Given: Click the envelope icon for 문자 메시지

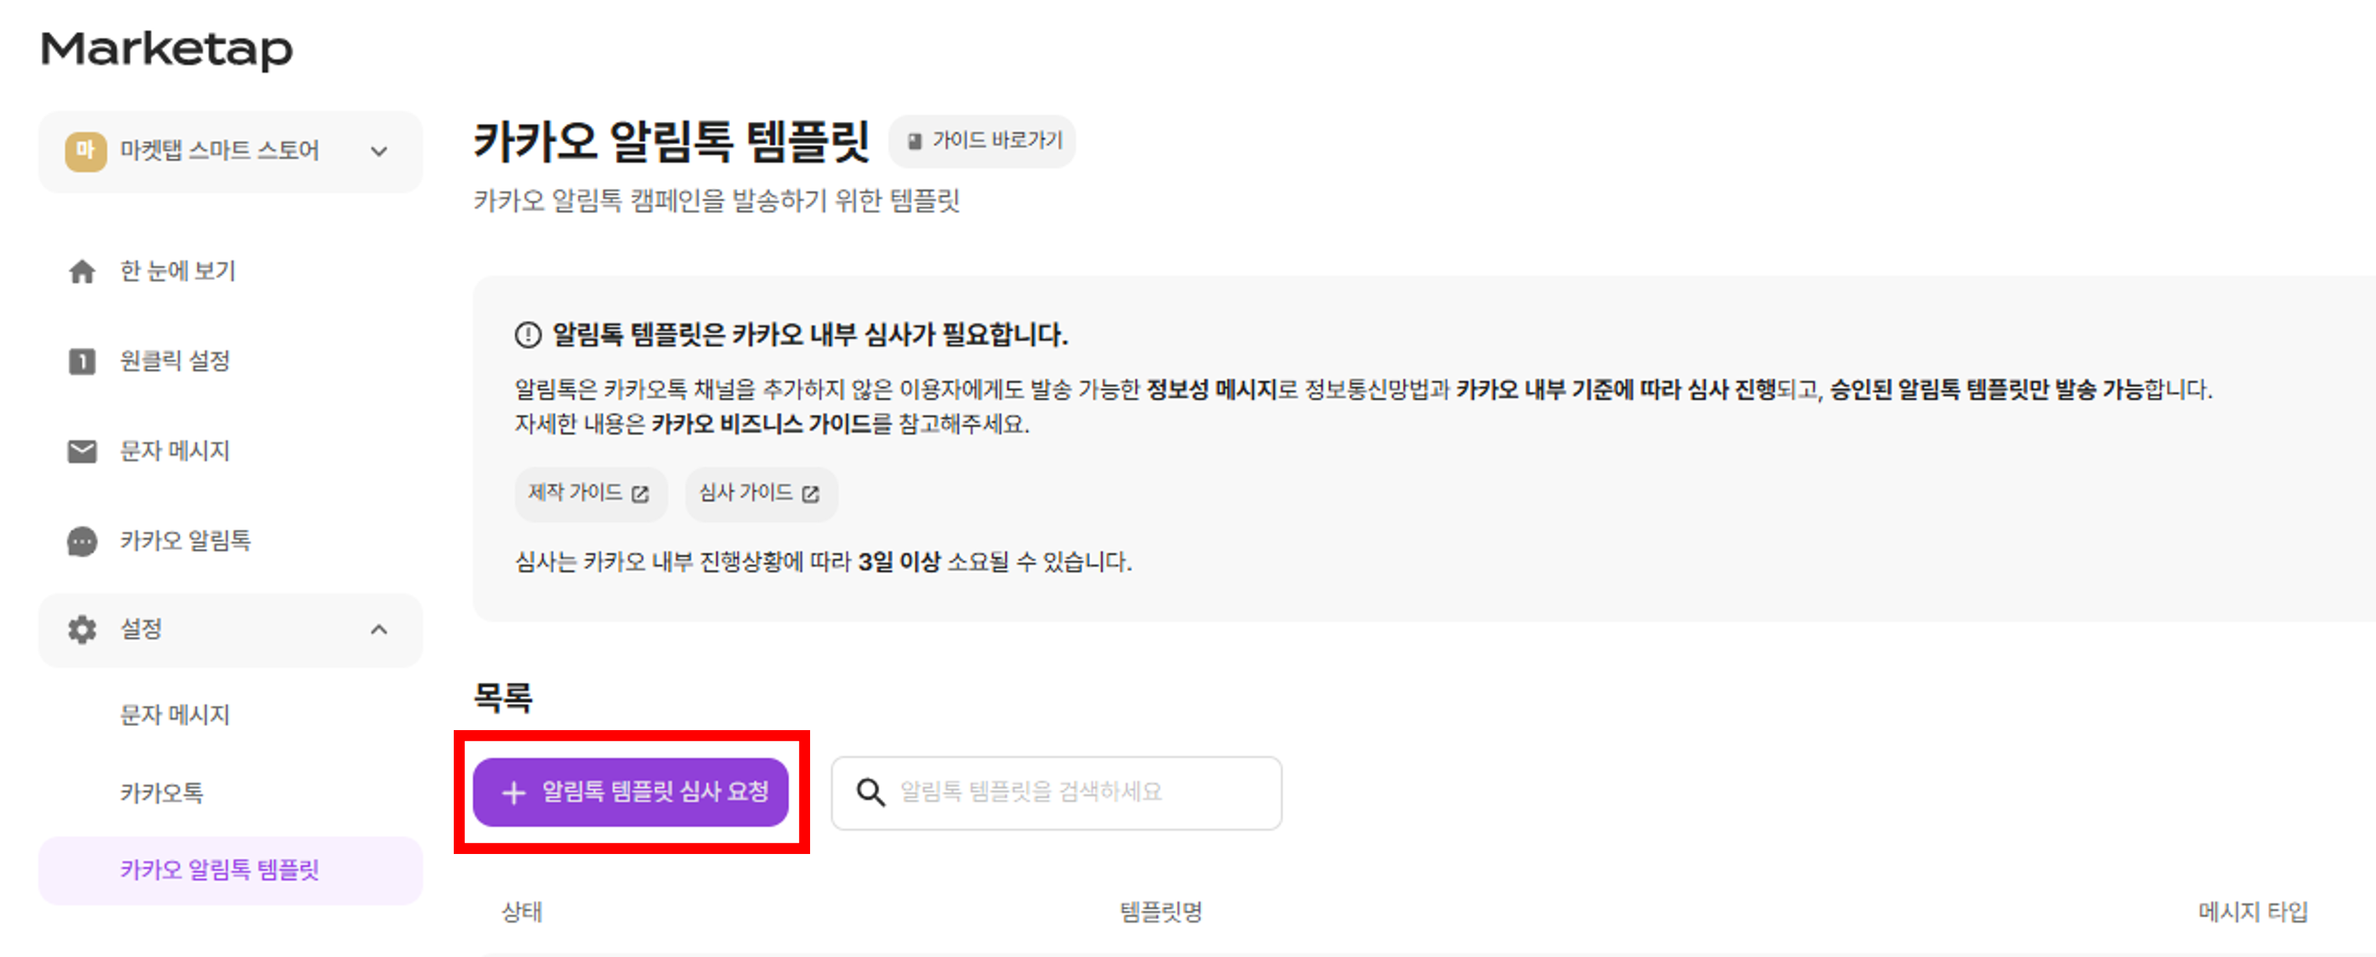Looking at the screenshot, I should (82, 451).
